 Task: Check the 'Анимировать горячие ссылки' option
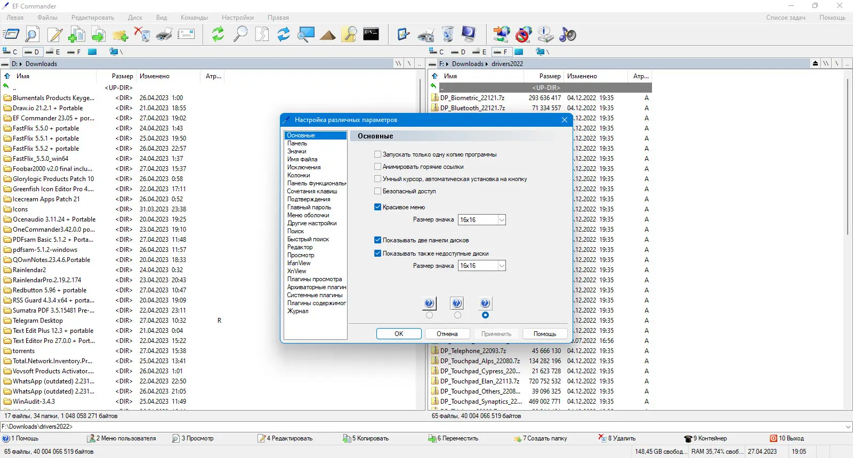378,167
